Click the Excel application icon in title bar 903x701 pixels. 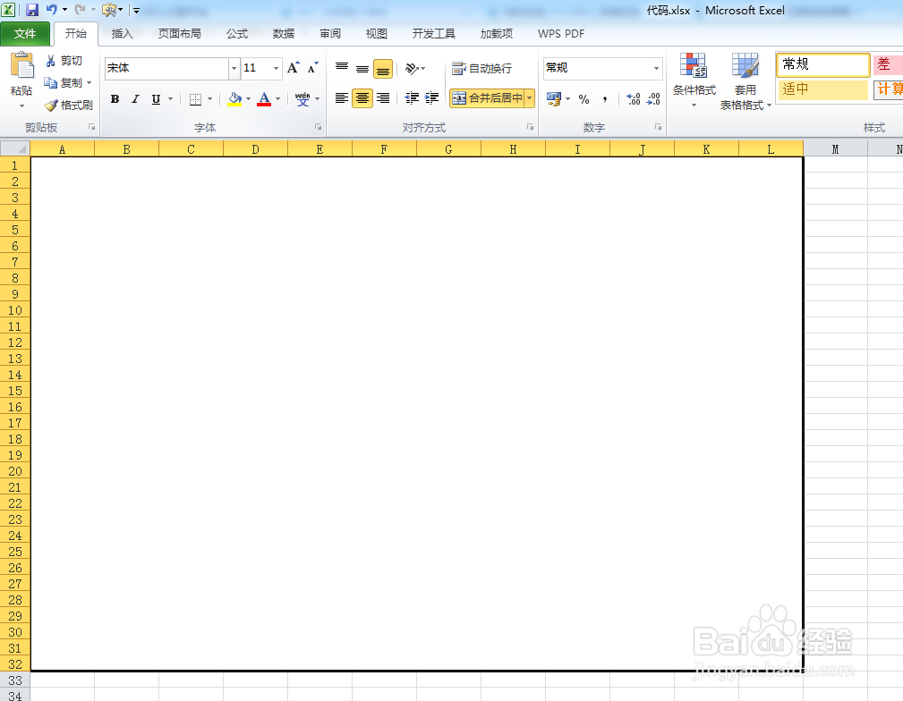(x=9, y=10)
